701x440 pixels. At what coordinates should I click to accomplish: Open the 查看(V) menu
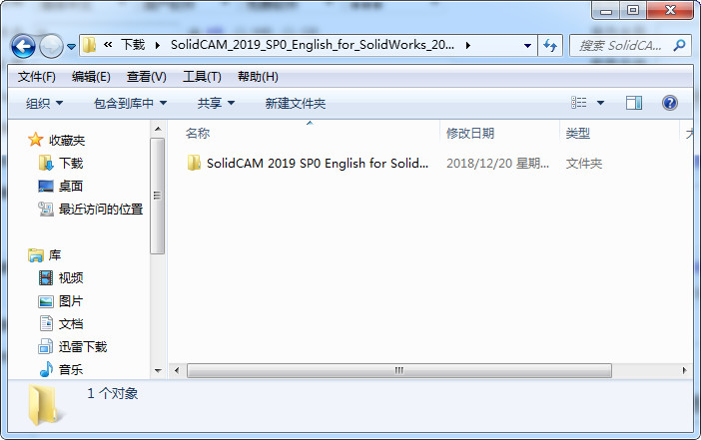pos(146,77)
